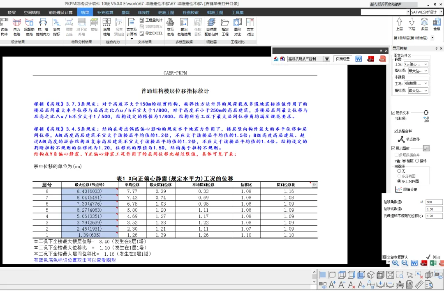This screenshot has height=291, width=444.
Task: Export report to Word in the report toolbar
Action: click(x=358, y=59)
